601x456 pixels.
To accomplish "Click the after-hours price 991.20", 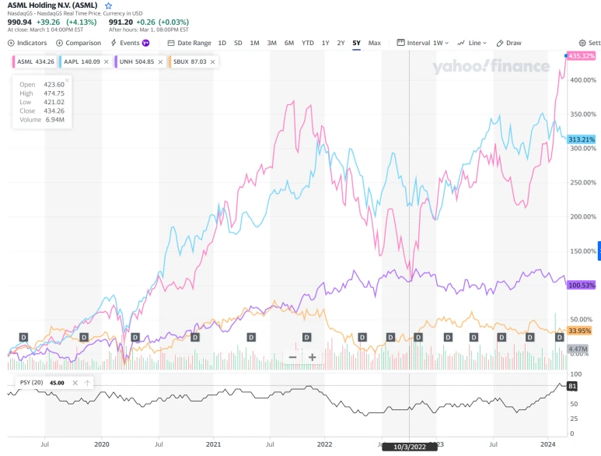I will pyautogui.click(x=121, y=23).
